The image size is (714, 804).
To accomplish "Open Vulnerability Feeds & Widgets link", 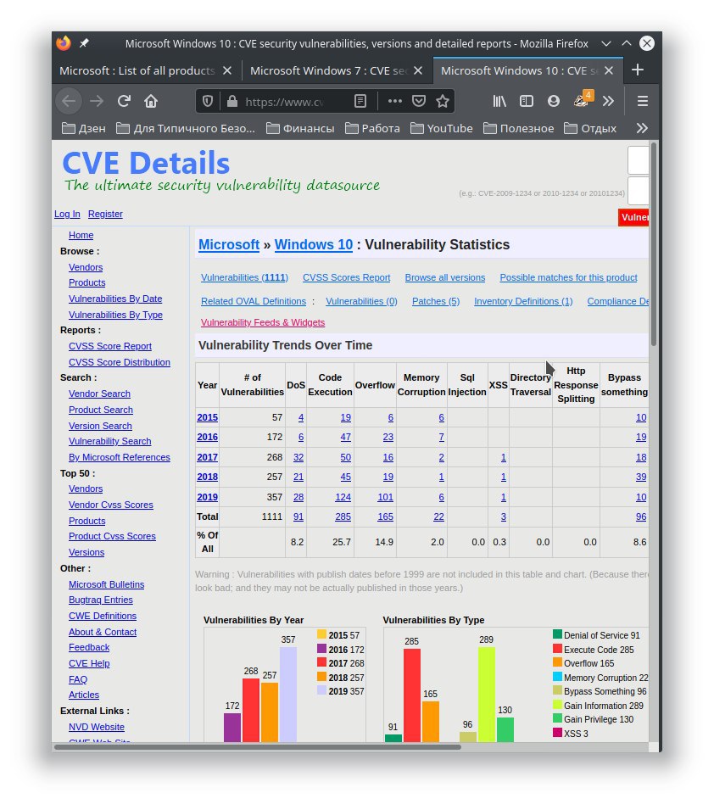I will click(263, 322).
